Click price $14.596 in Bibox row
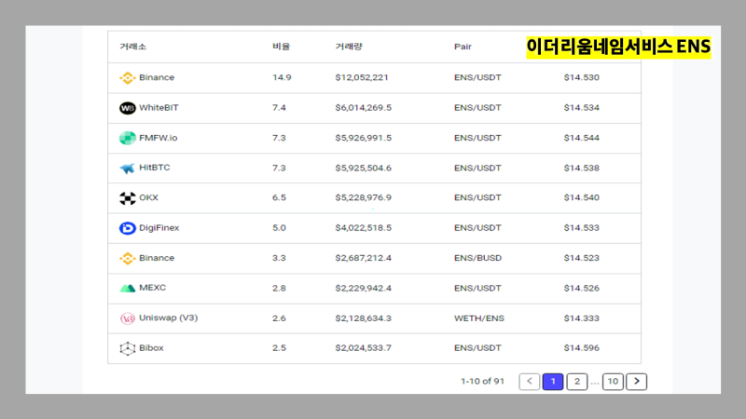The height and width of the screenshot is (419, 746). tap(581, 348)
